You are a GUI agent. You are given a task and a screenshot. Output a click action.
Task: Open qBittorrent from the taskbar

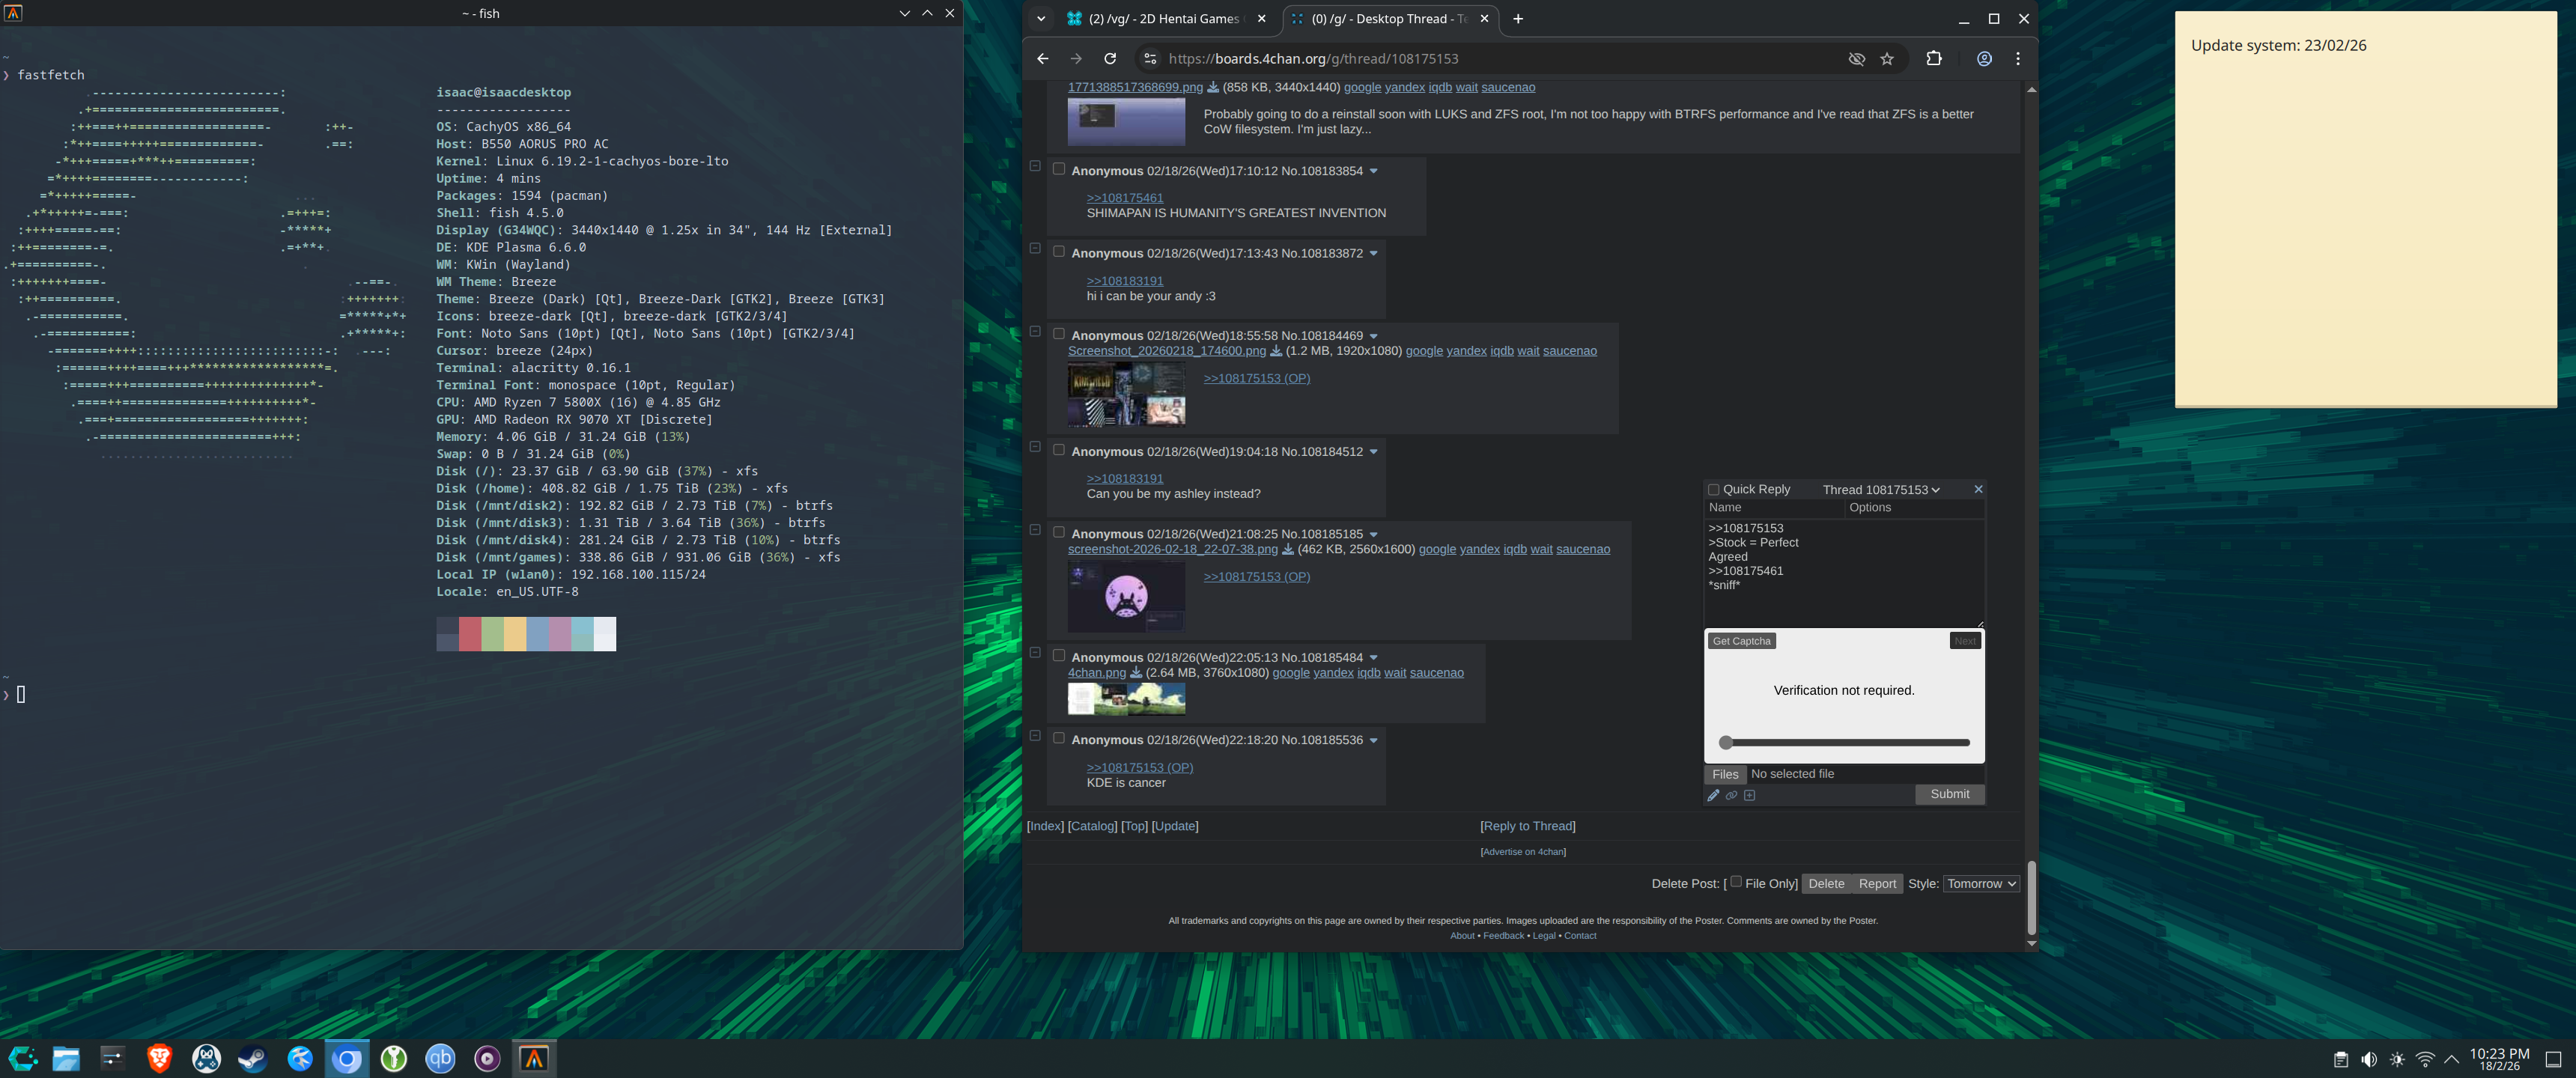pyautogui.click(x=440, y=1058)
